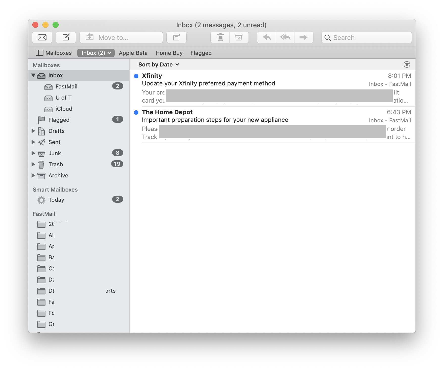Click the 8:01 PM timestamp on Xfinity email

(x=400, y=76)
